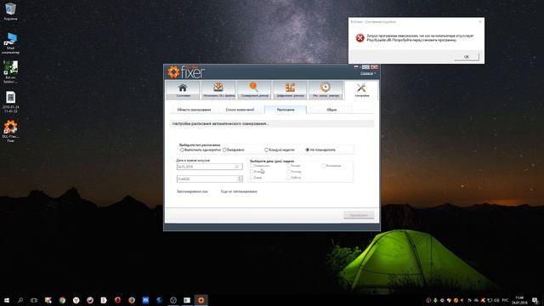
Task: Check the Thursday checkbox
Action: pyautogui.click(x=289, y=166)
